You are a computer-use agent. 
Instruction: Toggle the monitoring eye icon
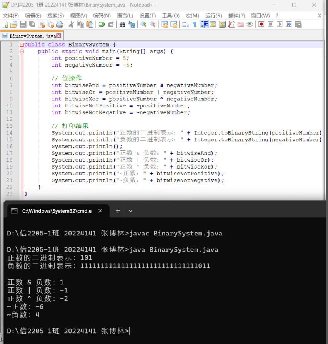coord(250,24)
